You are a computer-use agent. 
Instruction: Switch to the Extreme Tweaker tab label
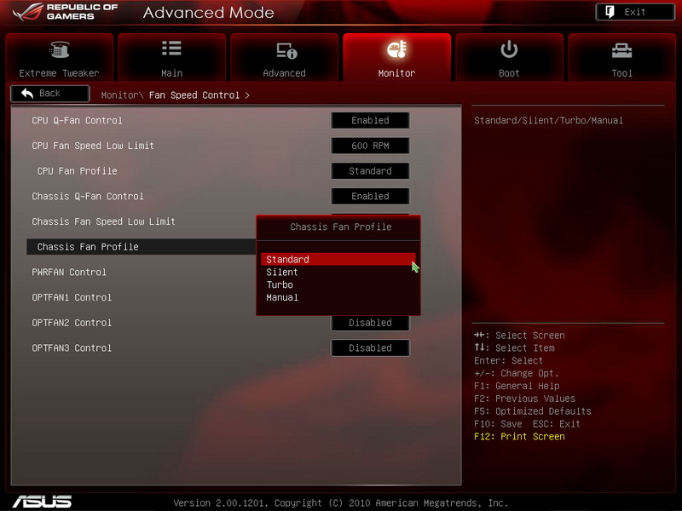[59, 73]
